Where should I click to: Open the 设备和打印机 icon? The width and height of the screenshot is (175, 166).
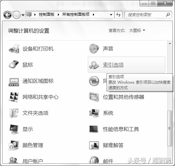[14, 49]
